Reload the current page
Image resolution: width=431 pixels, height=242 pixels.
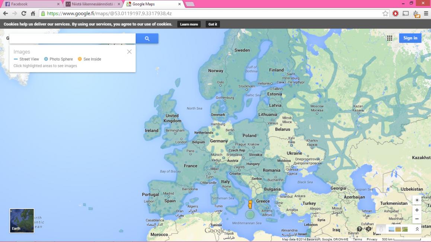coord(24,13)
